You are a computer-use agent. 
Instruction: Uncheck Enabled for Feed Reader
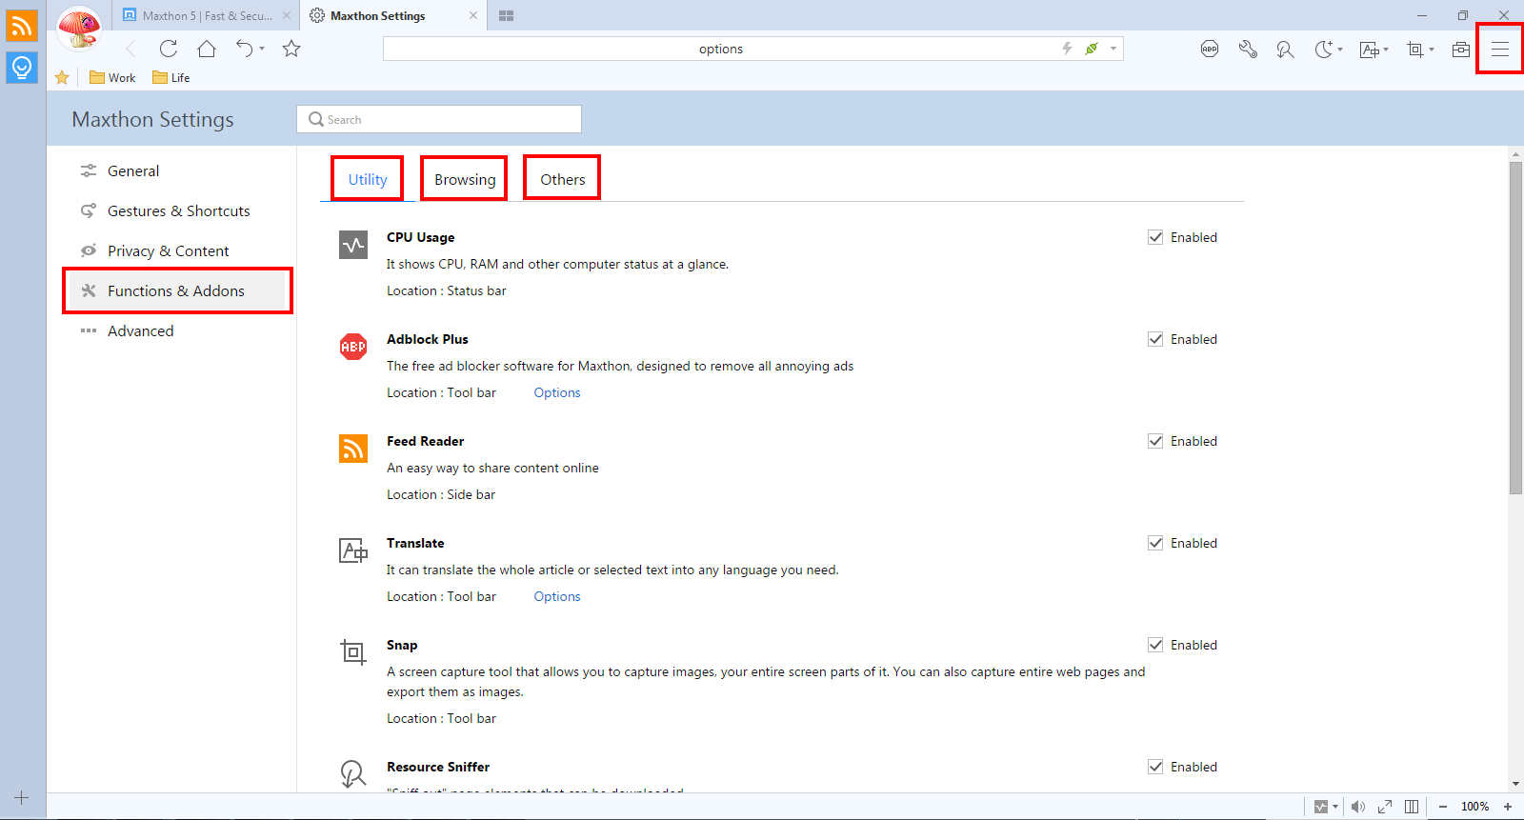pos(1155,441)
